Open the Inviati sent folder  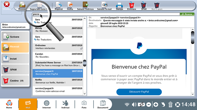point(15,58)
